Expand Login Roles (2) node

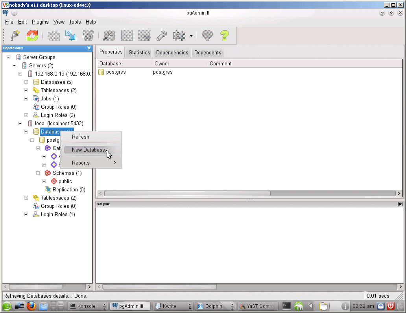26,115
